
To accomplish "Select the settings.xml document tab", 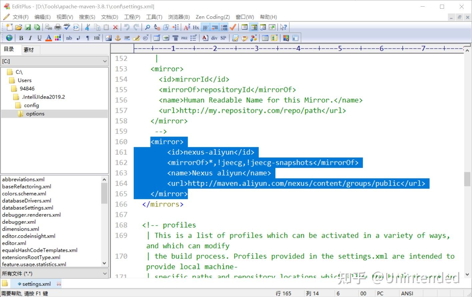I will coord(36,284).
